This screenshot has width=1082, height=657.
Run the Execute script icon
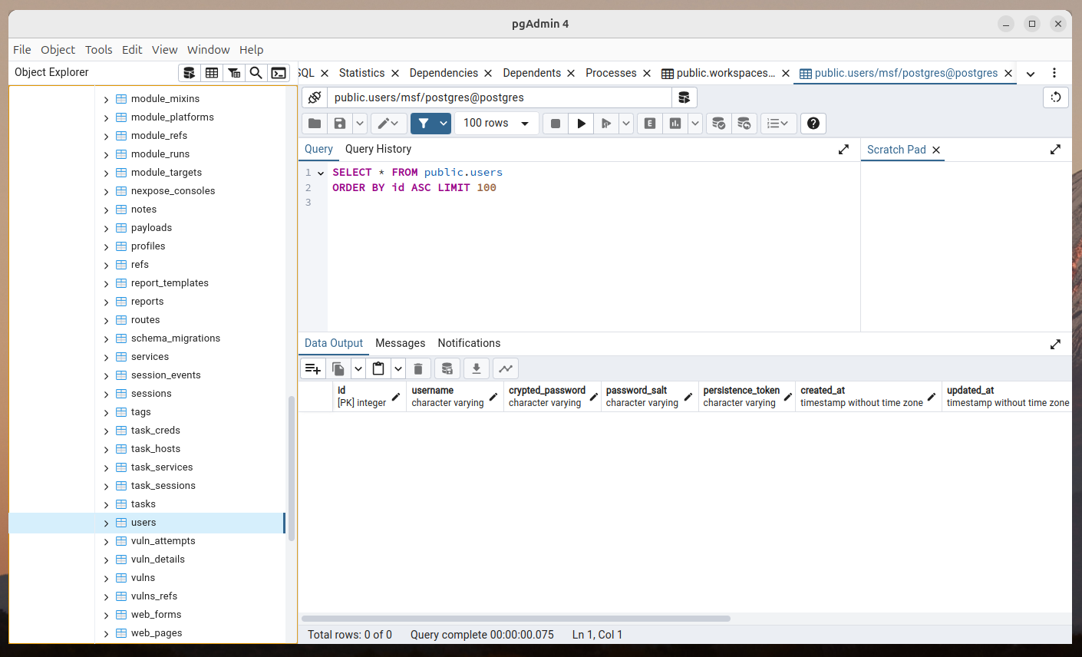606,124
